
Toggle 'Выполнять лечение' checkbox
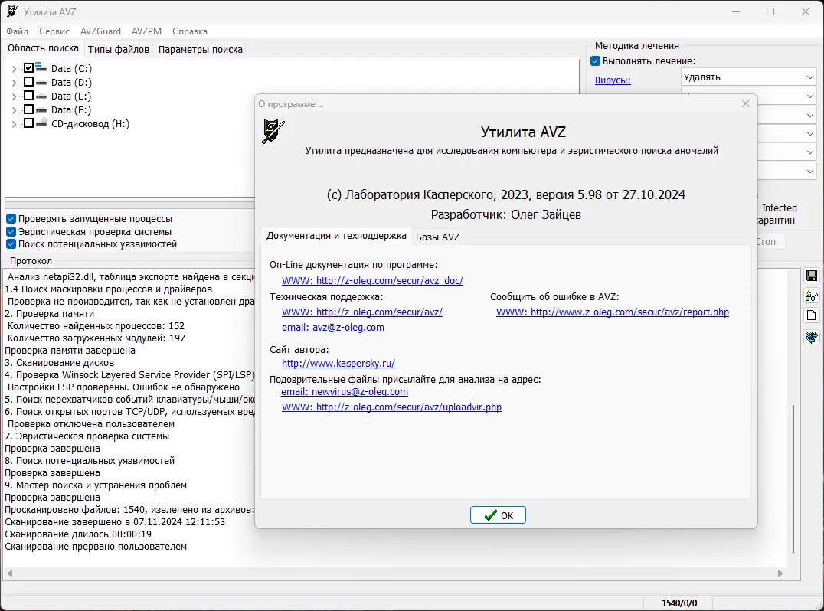click(595, 61)
